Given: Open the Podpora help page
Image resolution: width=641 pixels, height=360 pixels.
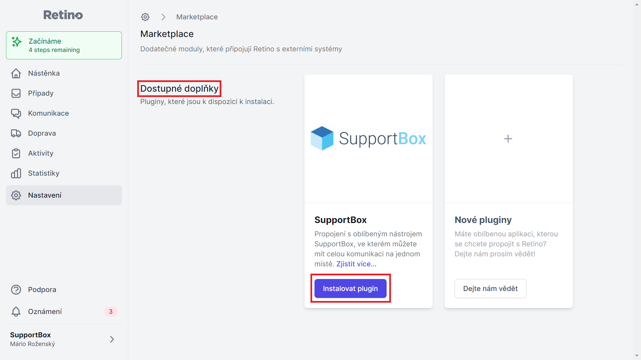Looking at the screenshot, I should point(64,290).
